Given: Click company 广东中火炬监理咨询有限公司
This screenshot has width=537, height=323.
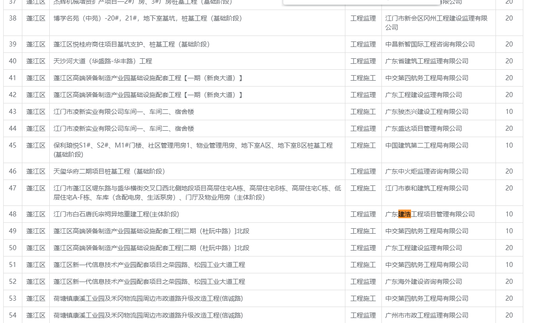Looking at the screenshot, I should pyautogui.click(x=427, y=171).
